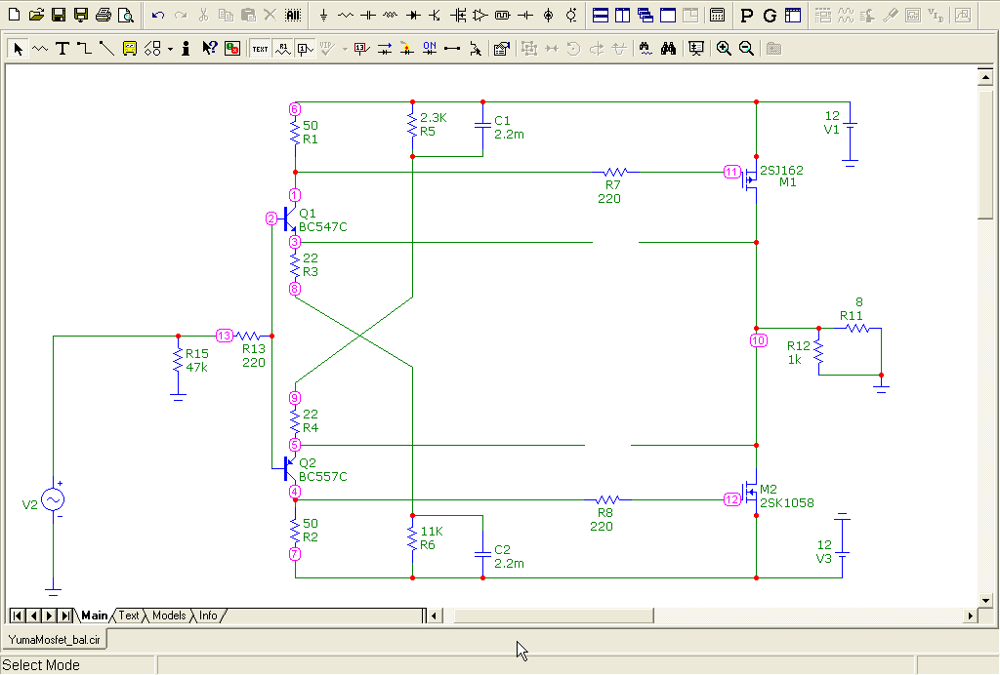Go to first page tab arrow

(18, 615)
